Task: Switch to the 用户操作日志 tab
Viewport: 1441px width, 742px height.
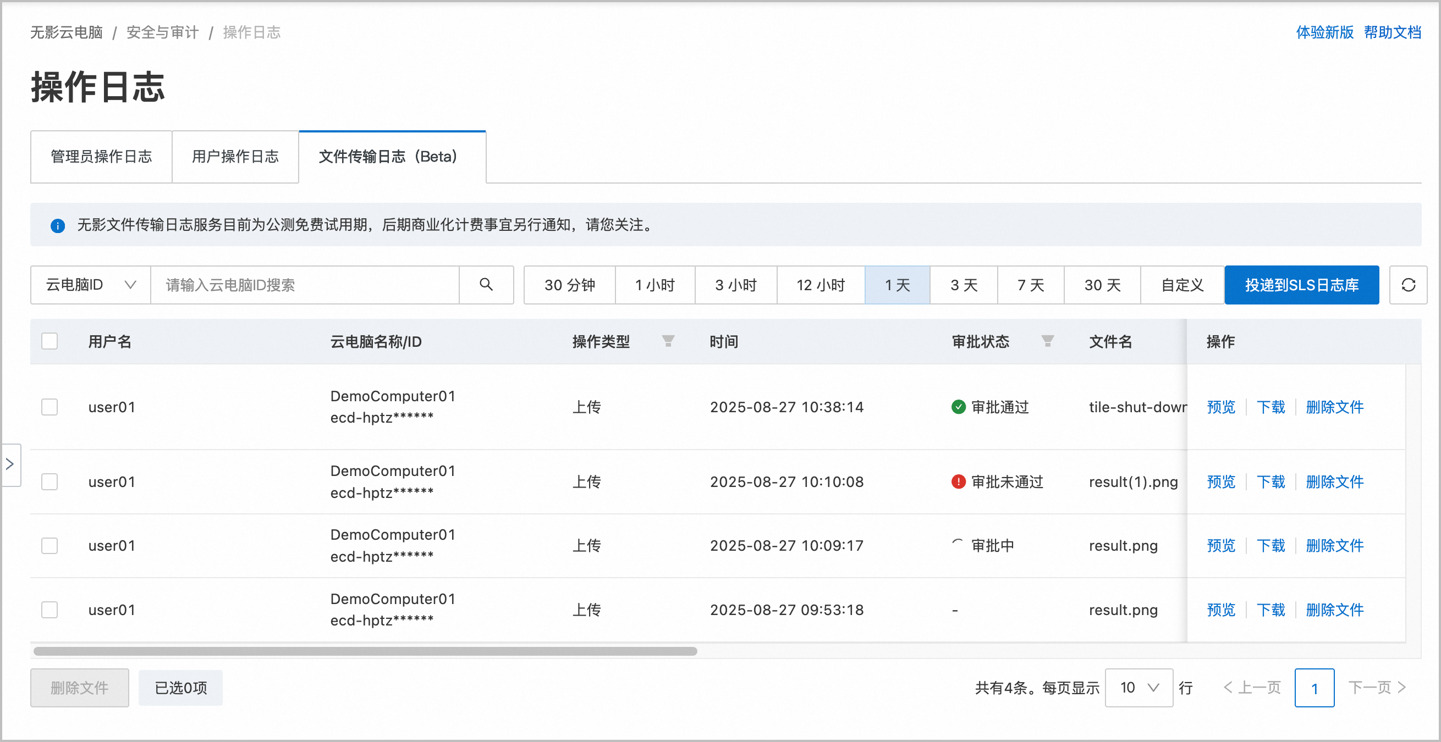Action: [235, 157]
